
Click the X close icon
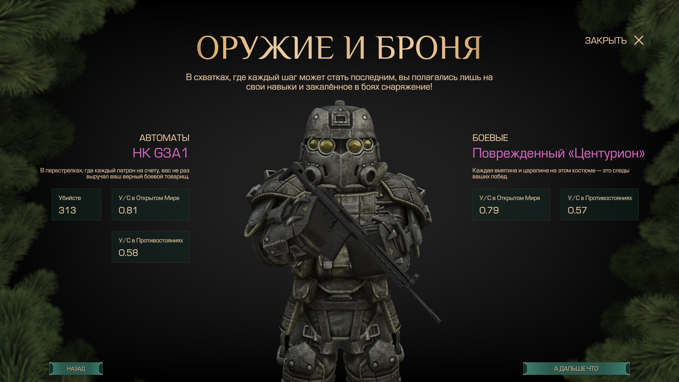tap(639, 40)
